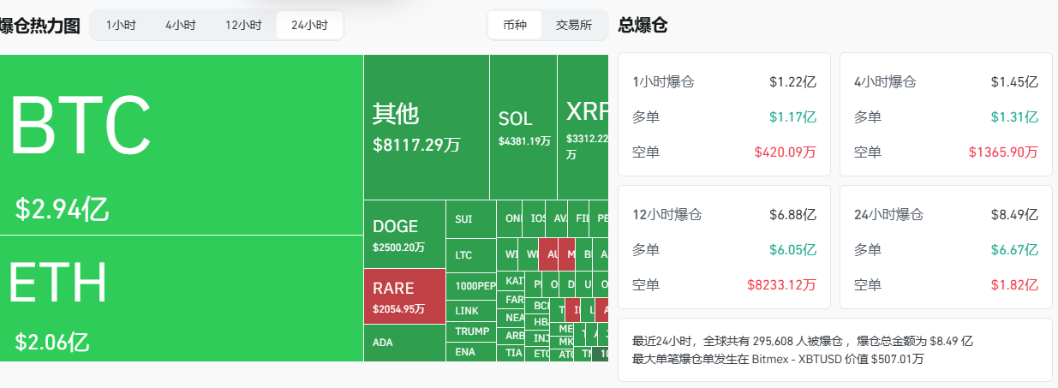
Task: Toggle heatmap view to 币种
Action: (515, 25)
